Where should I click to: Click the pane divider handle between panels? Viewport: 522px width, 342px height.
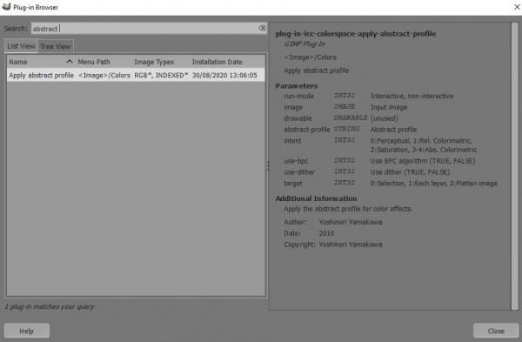coord(268,165)
